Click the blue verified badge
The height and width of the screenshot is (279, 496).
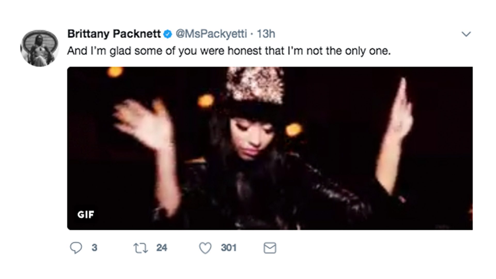tap(168, 34)
